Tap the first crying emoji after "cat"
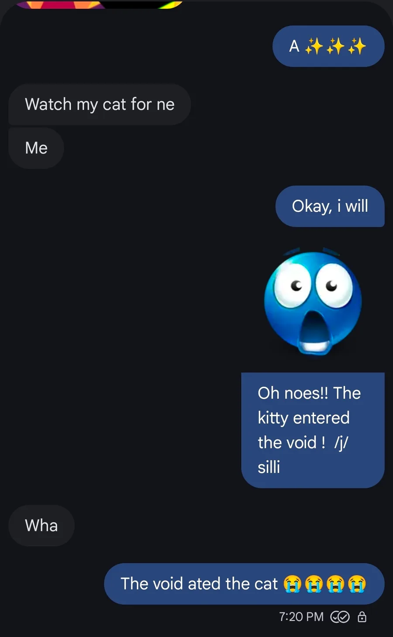393x637 pixels. 293,584
